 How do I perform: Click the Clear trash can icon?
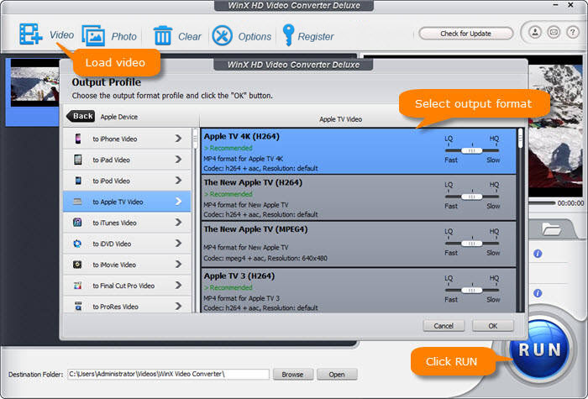(x=163, y=35)
